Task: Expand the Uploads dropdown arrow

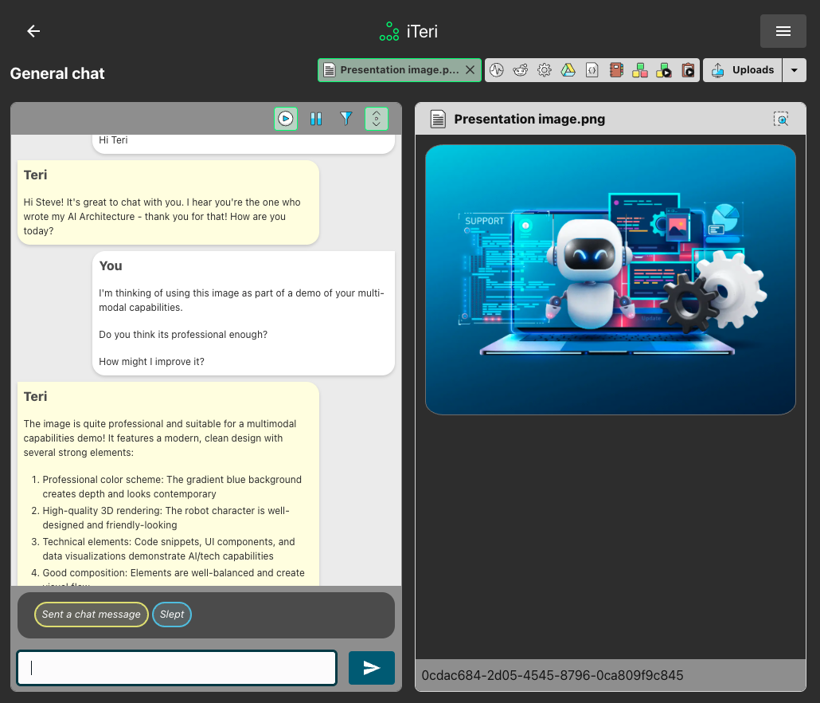Action: coord(795,70)
